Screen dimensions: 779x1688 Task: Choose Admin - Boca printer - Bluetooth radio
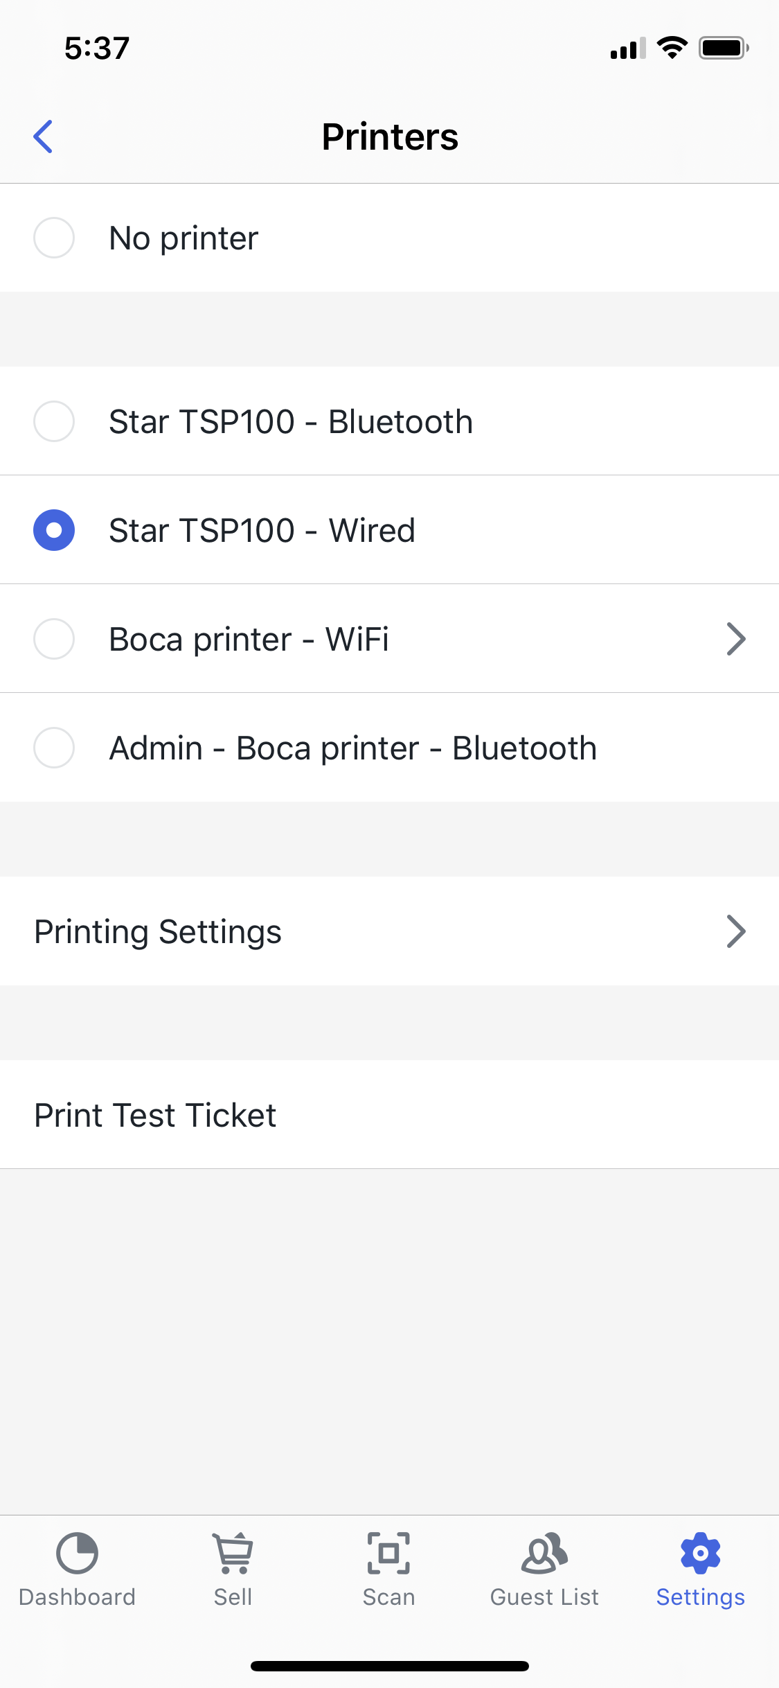(54, 748)
